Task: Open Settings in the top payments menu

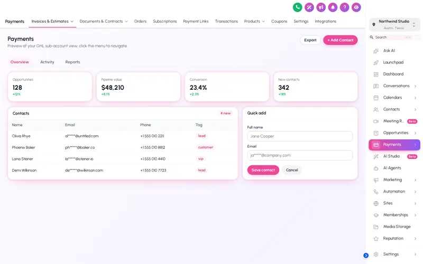Action: 301,21
